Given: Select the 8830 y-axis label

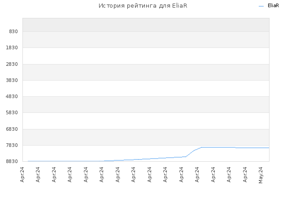Looking at the screenshot, I should (x=12, y=161).
